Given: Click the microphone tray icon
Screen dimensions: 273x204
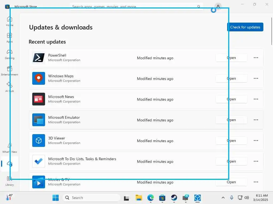Looking at the screenshot, I should pos(232,198).
